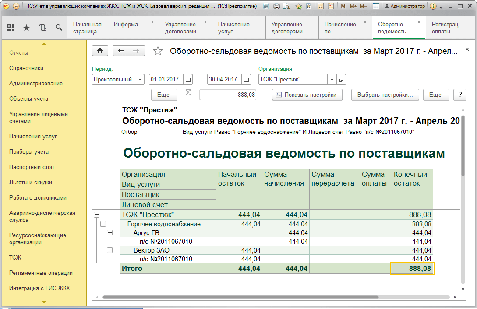The image size is (477, 309).
Task: Open the period type Произвольный dropdown
Action: click(140, 80)
